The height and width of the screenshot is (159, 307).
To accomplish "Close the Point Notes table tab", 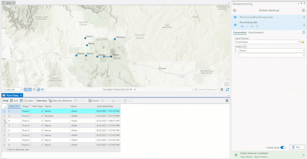I will point(21,95).
